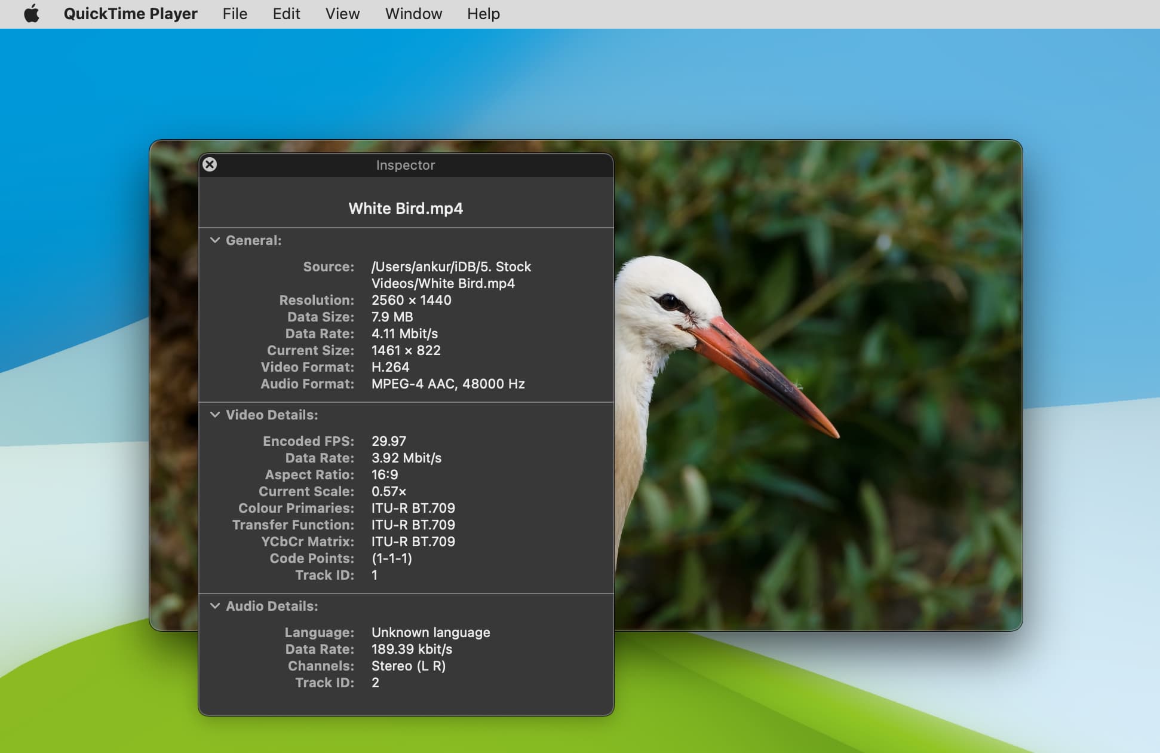Click the aspect ratio value 16:9
Viewport: 1160px width, 753px height.
click(x=385, y=475)
